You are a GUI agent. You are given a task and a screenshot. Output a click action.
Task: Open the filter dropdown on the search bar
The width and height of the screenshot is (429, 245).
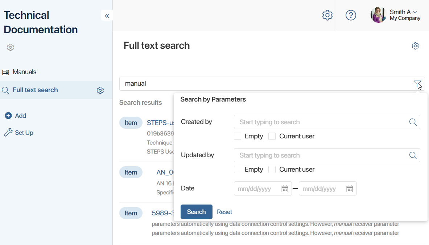point(418,83)
